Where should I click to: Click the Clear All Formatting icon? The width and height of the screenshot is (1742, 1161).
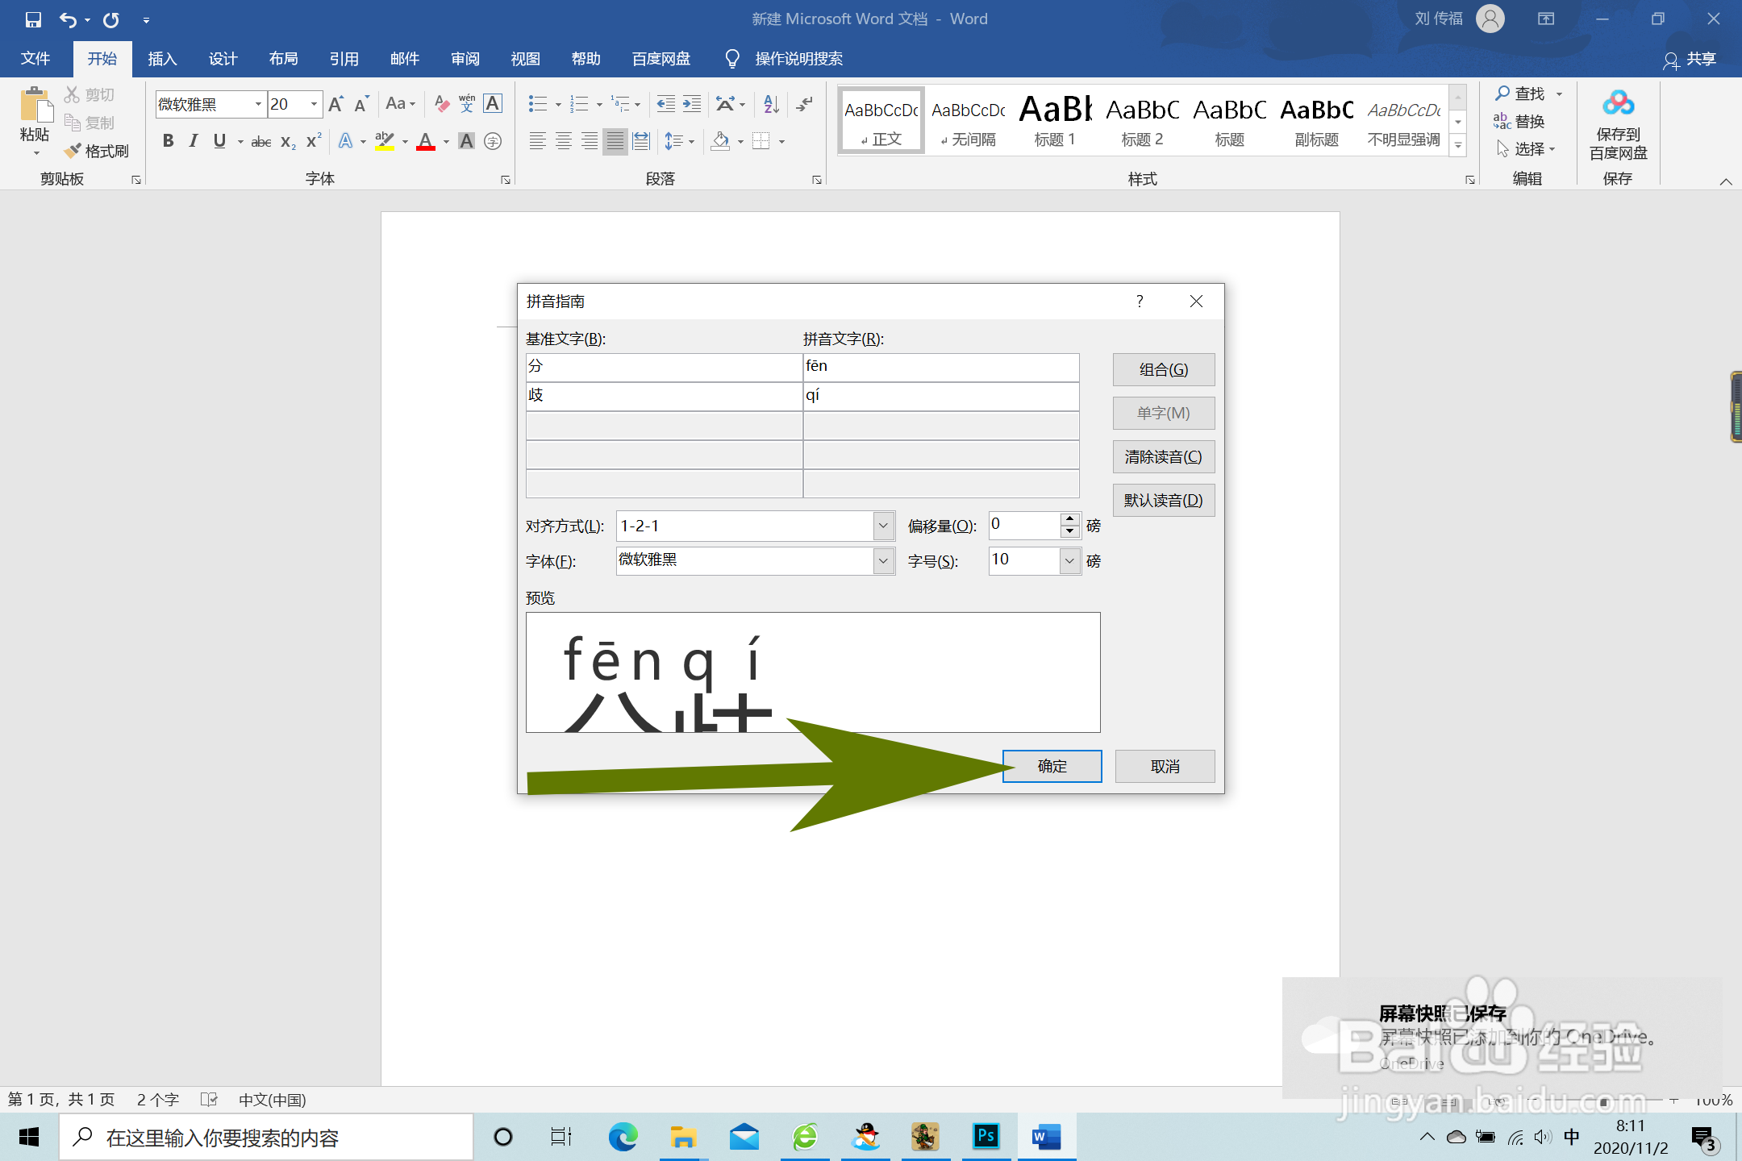441,103
